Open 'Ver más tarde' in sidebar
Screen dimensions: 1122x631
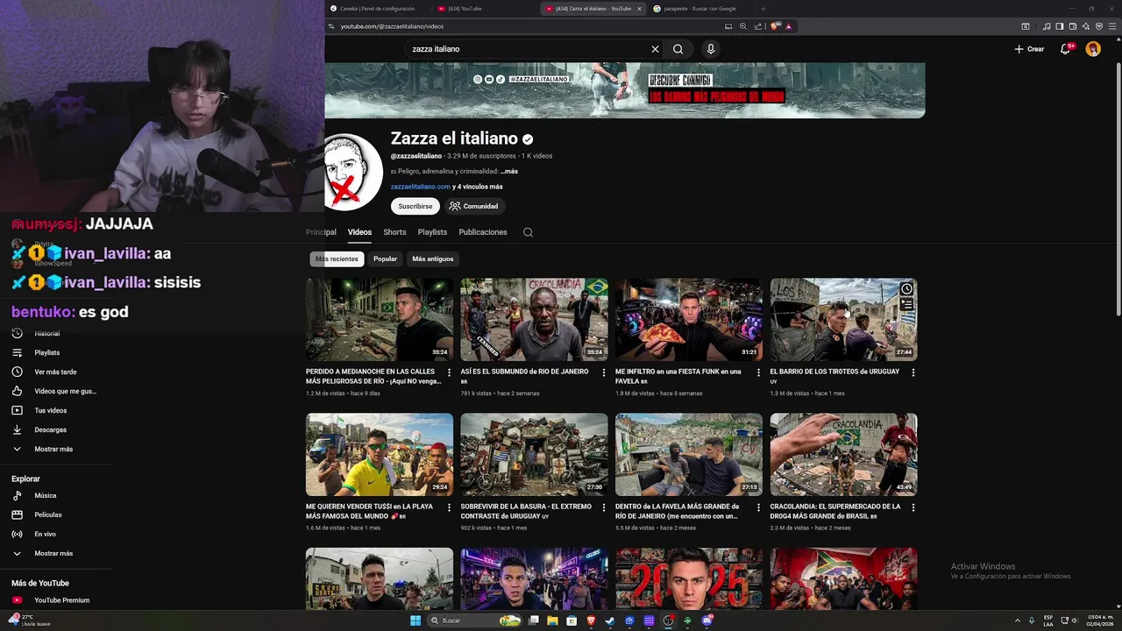56,372
